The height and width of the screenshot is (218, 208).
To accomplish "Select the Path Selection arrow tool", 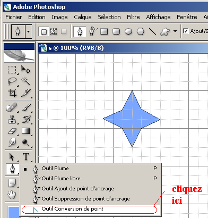I will 12,157.
